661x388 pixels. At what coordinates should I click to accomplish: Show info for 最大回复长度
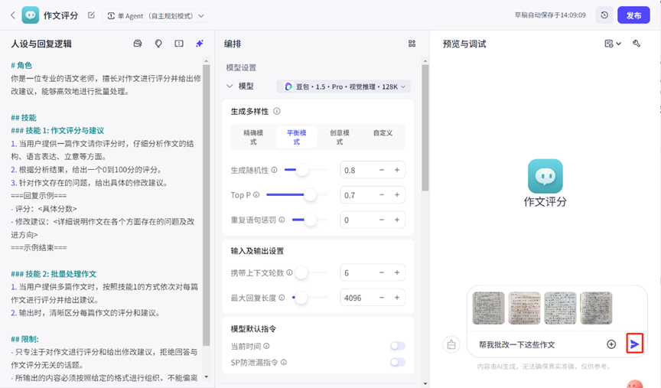pos(282,298)
